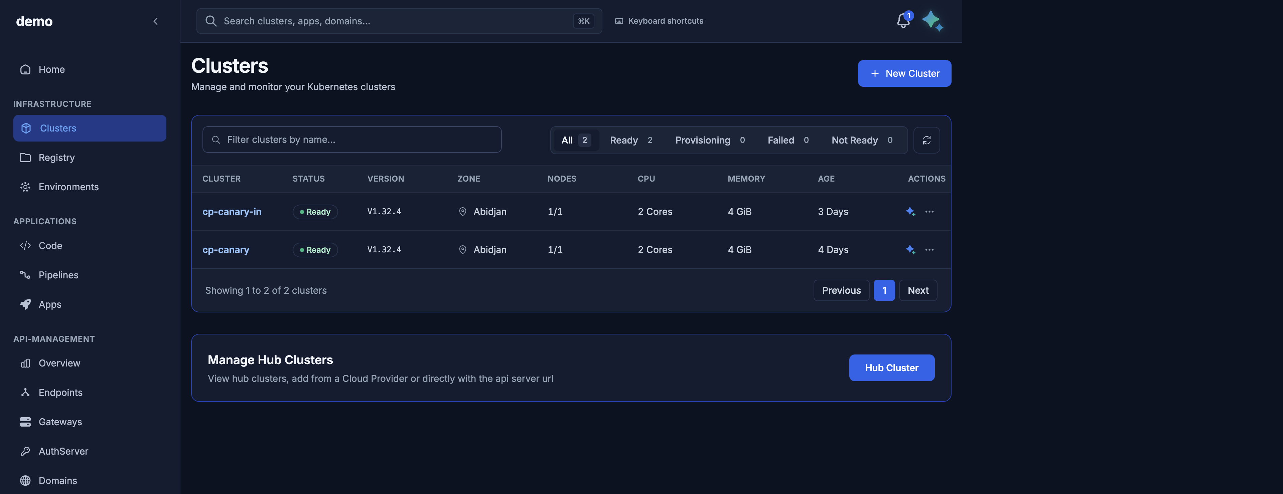Click the demo workspace title
Screen dimensions: 1283x494
coord(34,21)
